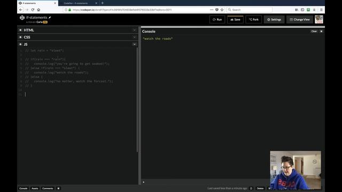The image size is (342, 192).
Task: Run the pen code
Action: tap(217, 19)
